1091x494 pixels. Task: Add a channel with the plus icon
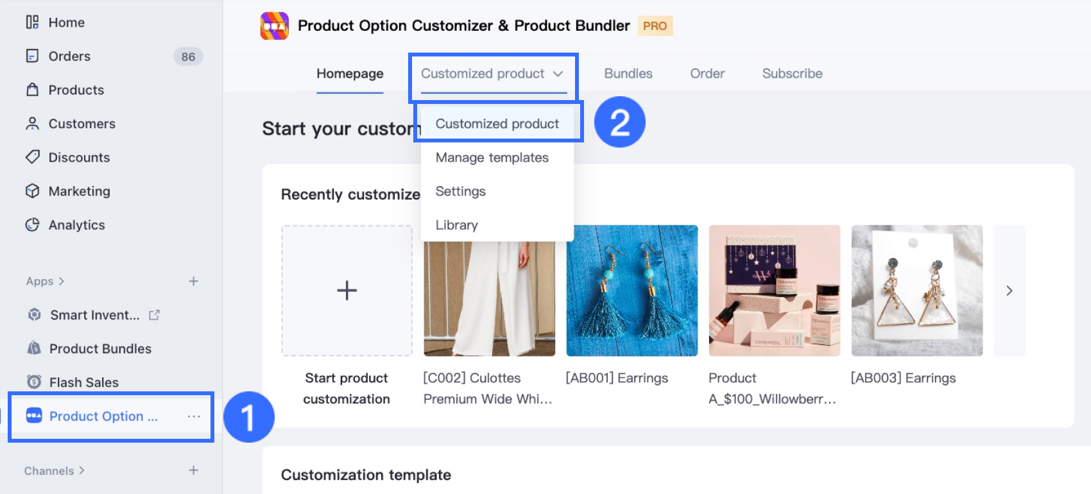(x=193, y=470)
